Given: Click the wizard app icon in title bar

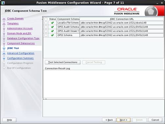Looking at the screenshot, I should click(x=3, y=3).
